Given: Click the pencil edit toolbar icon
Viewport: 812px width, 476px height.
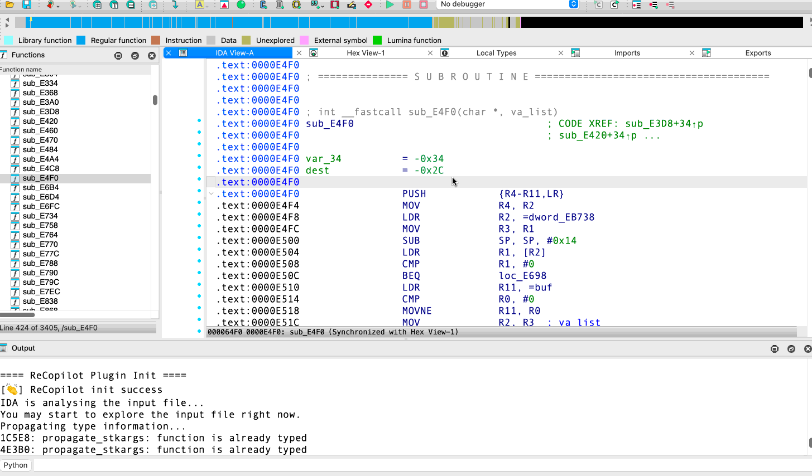Looking at the screenshot, I should click(352, 4).
